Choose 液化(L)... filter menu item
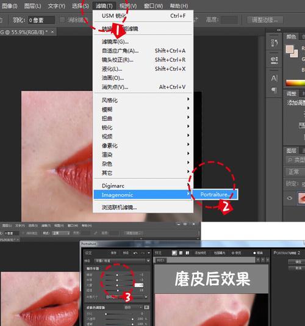The width and height of the screenshot is (305, 326). [143, 69]
